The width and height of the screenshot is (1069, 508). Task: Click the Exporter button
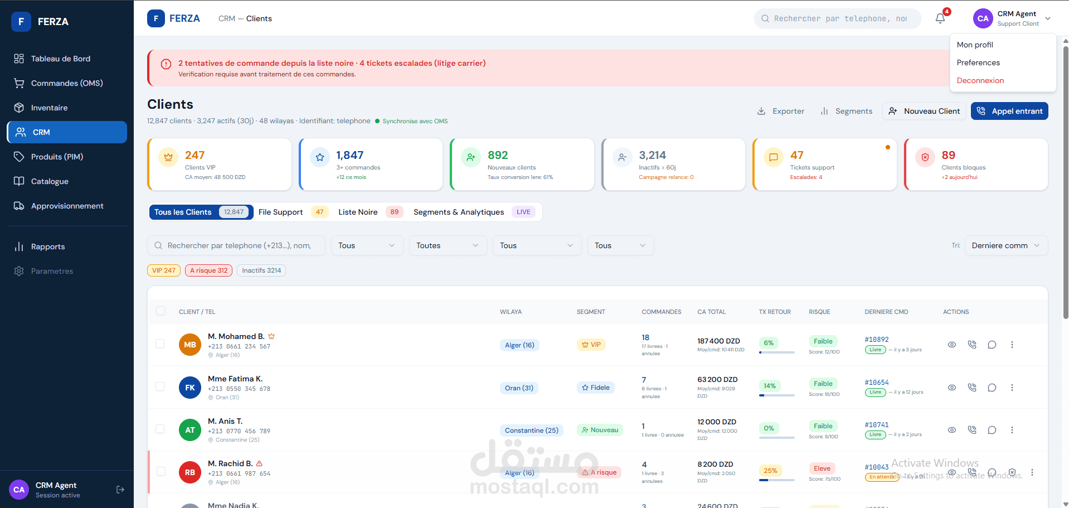[x=780, y=111]
